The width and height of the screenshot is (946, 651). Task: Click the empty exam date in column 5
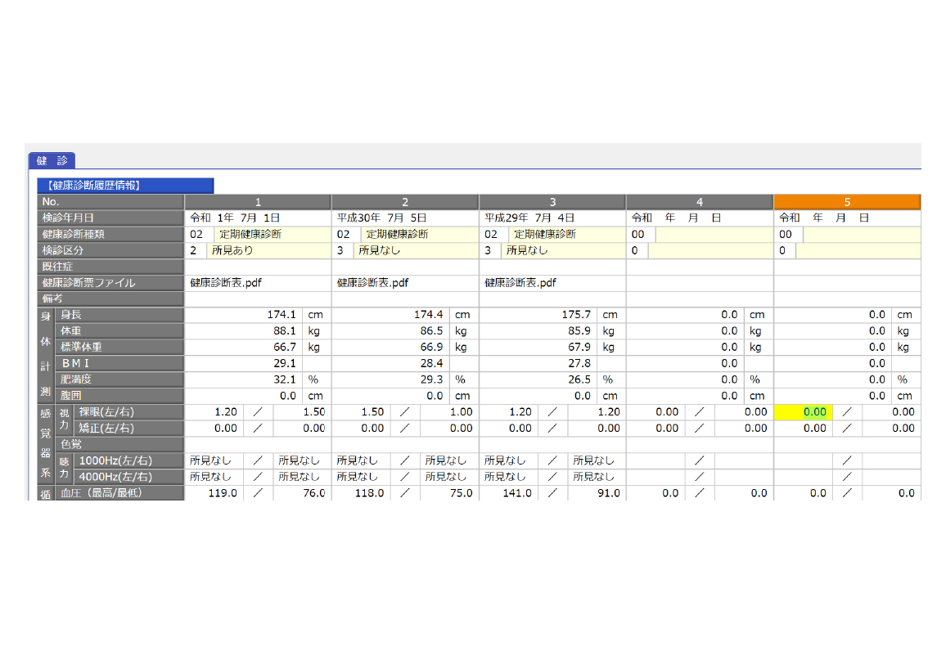847,218
